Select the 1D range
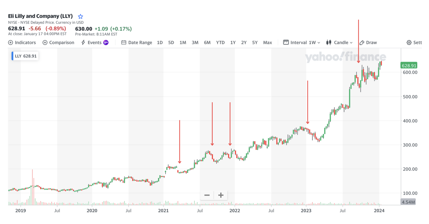 tap(160, 42)
